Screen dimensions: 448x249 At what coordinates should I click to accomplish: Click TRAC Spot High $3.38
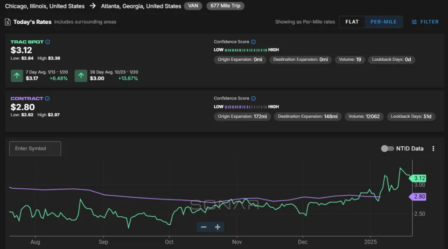49,58
